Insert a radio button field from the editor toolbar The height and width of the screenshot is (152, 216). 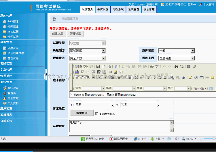click(x=88, y=72)
